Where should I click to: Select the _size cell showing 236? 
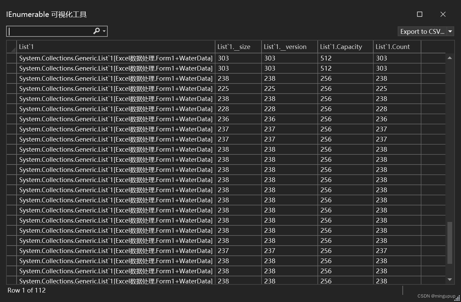click(238, 119)
